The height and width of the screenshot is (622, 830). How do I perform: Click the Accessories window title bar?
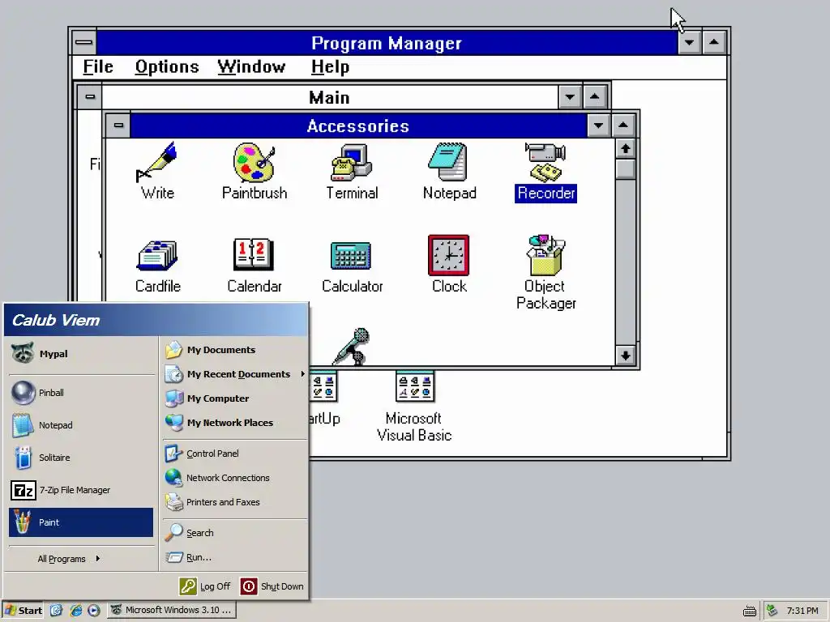(x=358, y=126)
